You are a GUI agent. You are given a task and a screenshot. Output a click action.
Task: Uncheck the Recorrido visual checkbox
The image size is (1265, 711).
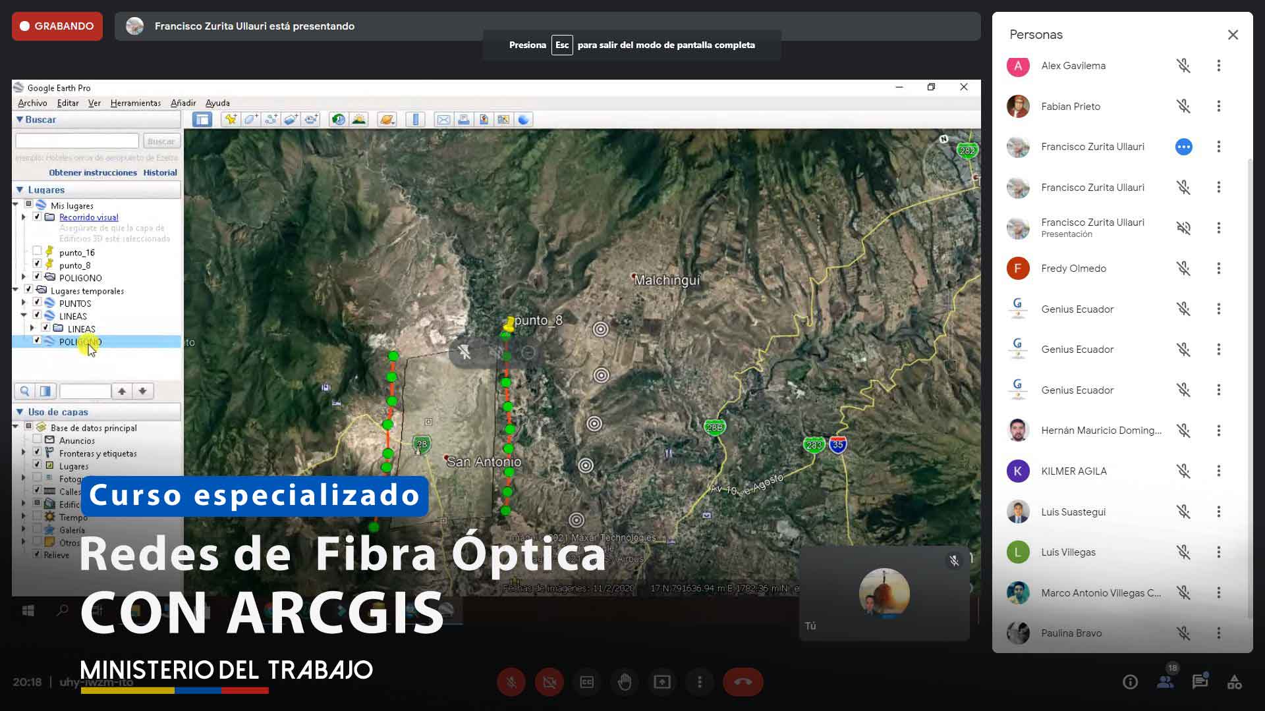click(x=37, y=217)
